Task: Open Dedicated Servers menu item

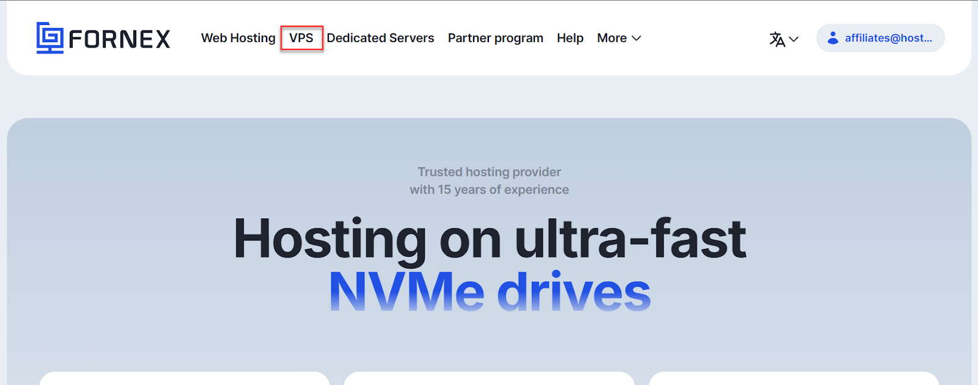Action: pos(380,38)
